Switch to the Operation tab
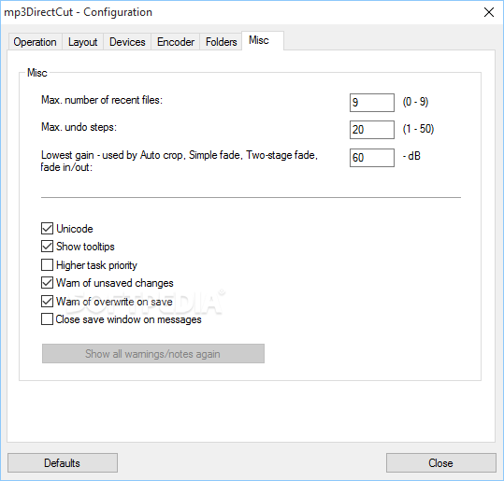This screenshot has width=504, height=481. [x=35, y=42]
